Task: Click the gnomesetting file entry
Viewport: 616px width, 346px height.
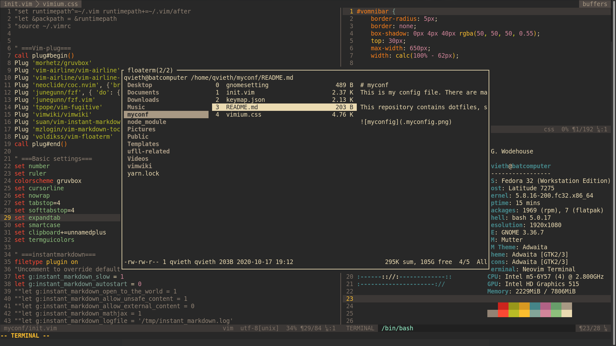Action: [x=247, y=85]
